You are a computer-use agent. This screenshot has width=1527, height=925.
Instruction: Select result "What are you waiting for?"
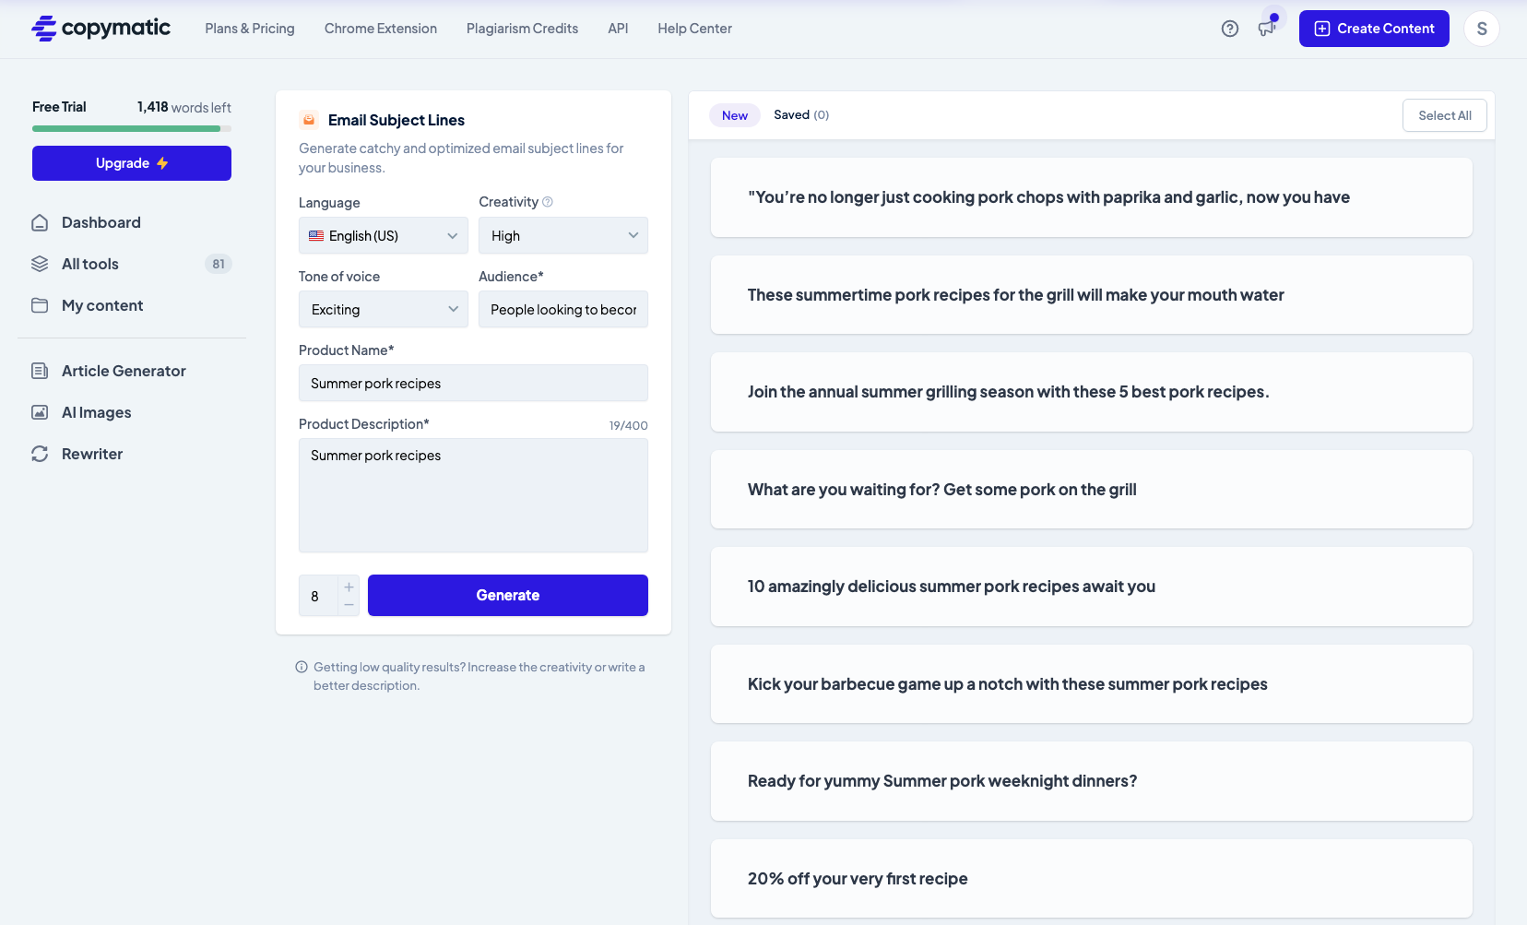[1092, 490]
